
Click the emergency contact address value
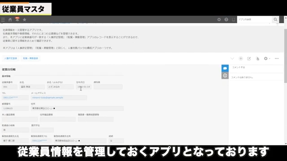pos(80,141)
